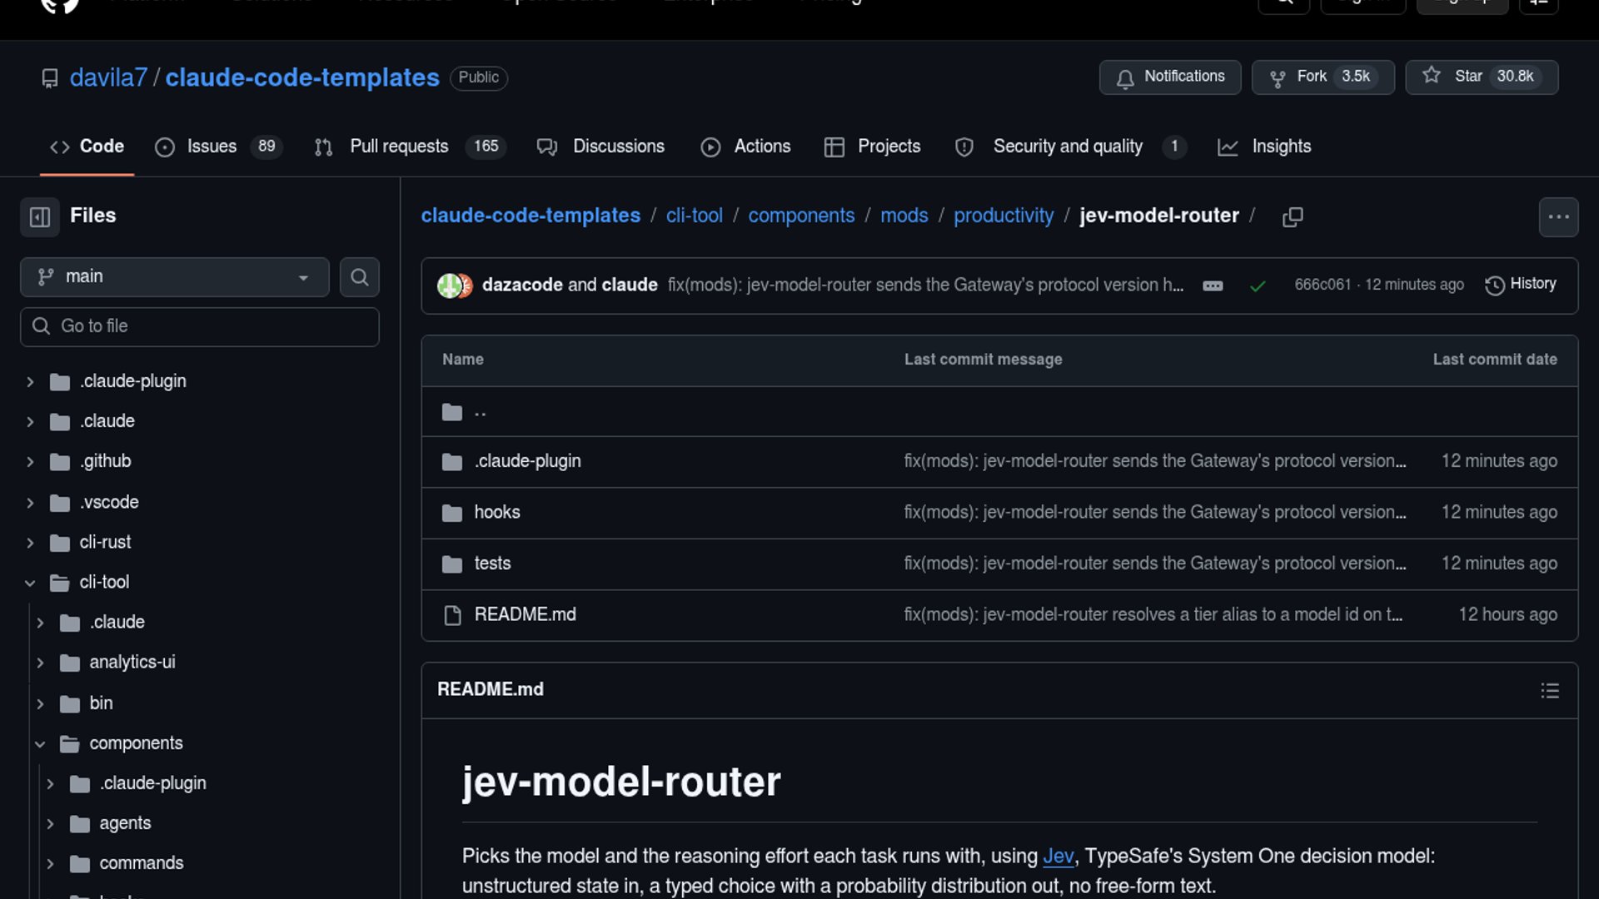Open the tests folder link
This screenshot has height=899, width=1599.
pyautogui.click(x=492, y=564)
